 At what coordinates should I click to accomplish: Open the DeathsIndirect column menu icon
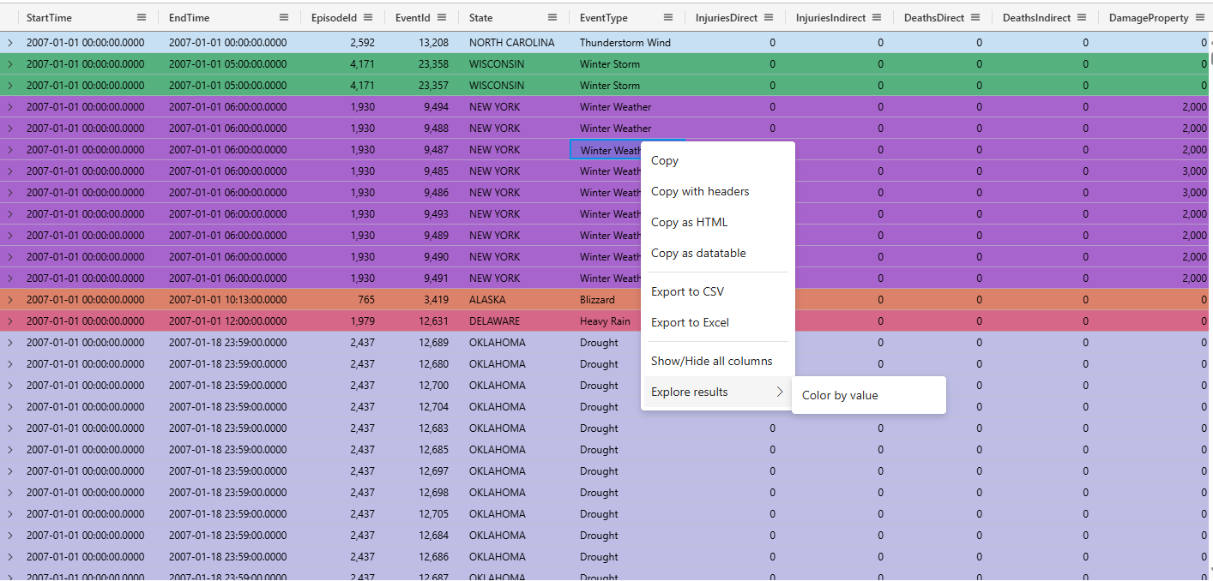pos(1082,17)
